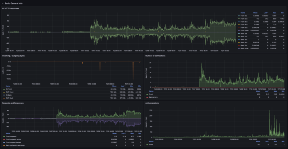Screen dimensions: 288x149
Task: Toggle the Back errors series label
Action: pos(153,97)
